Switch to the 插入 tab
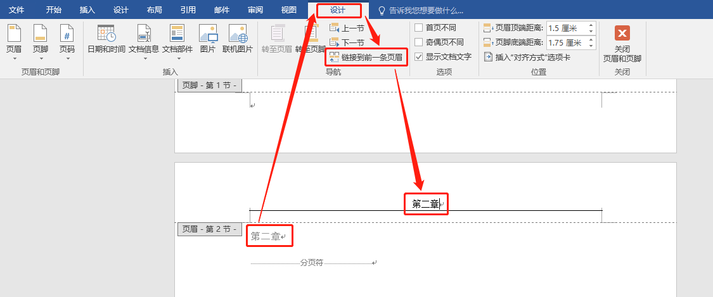 point(87,10)
